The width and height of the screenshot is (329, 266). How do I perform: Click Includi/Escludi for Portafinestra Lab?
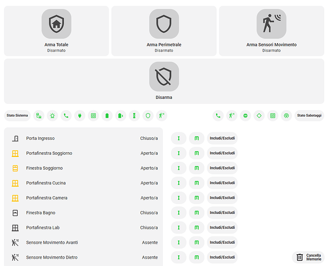click(222, 228)
